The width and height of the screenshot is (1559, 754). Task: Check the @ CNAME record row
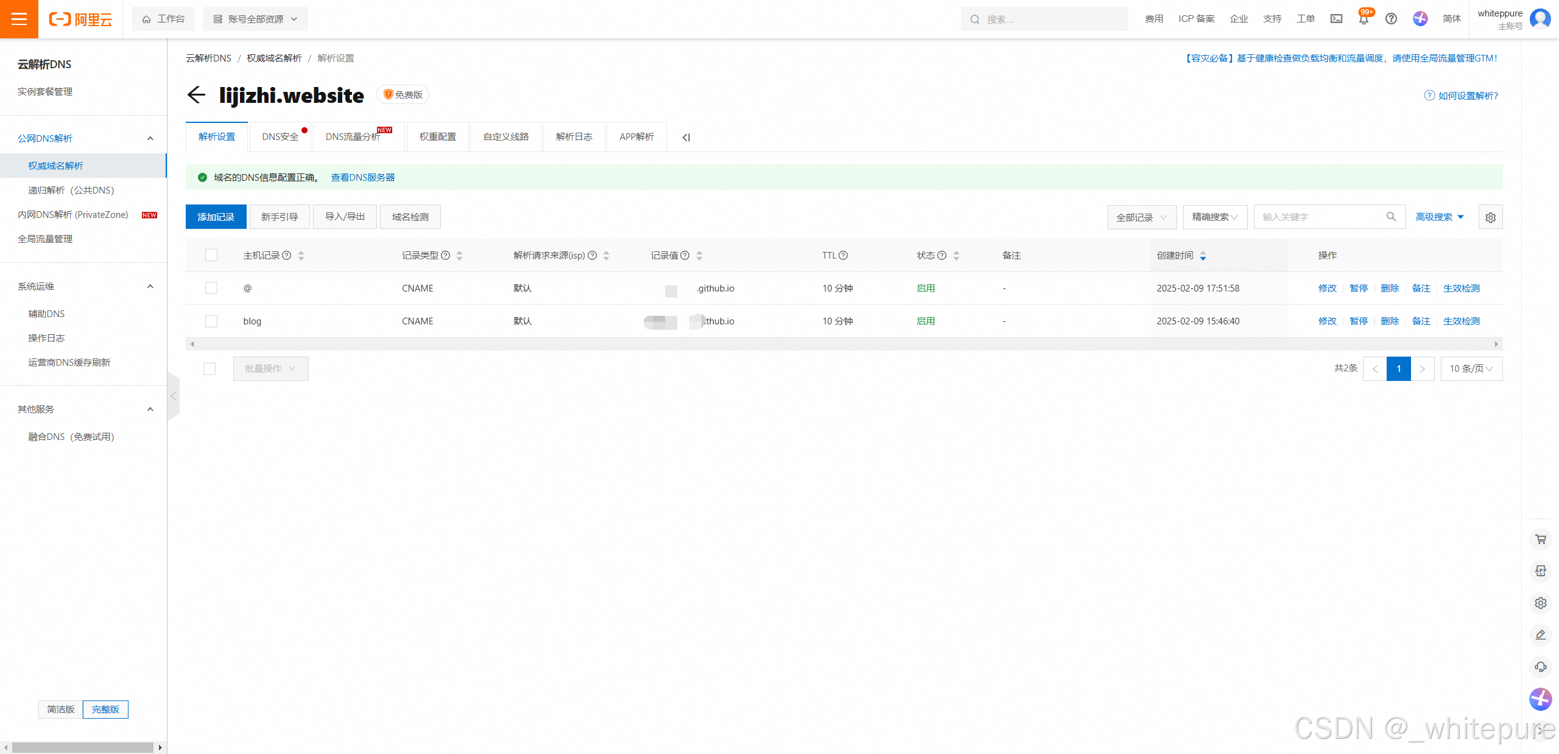pos(211,288)
